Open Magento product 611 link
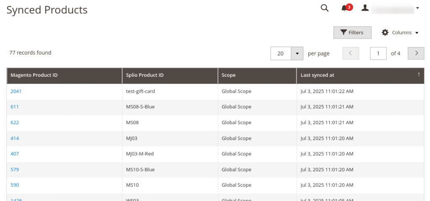Screen dimensions: 430x201 [x=15, y=107]
